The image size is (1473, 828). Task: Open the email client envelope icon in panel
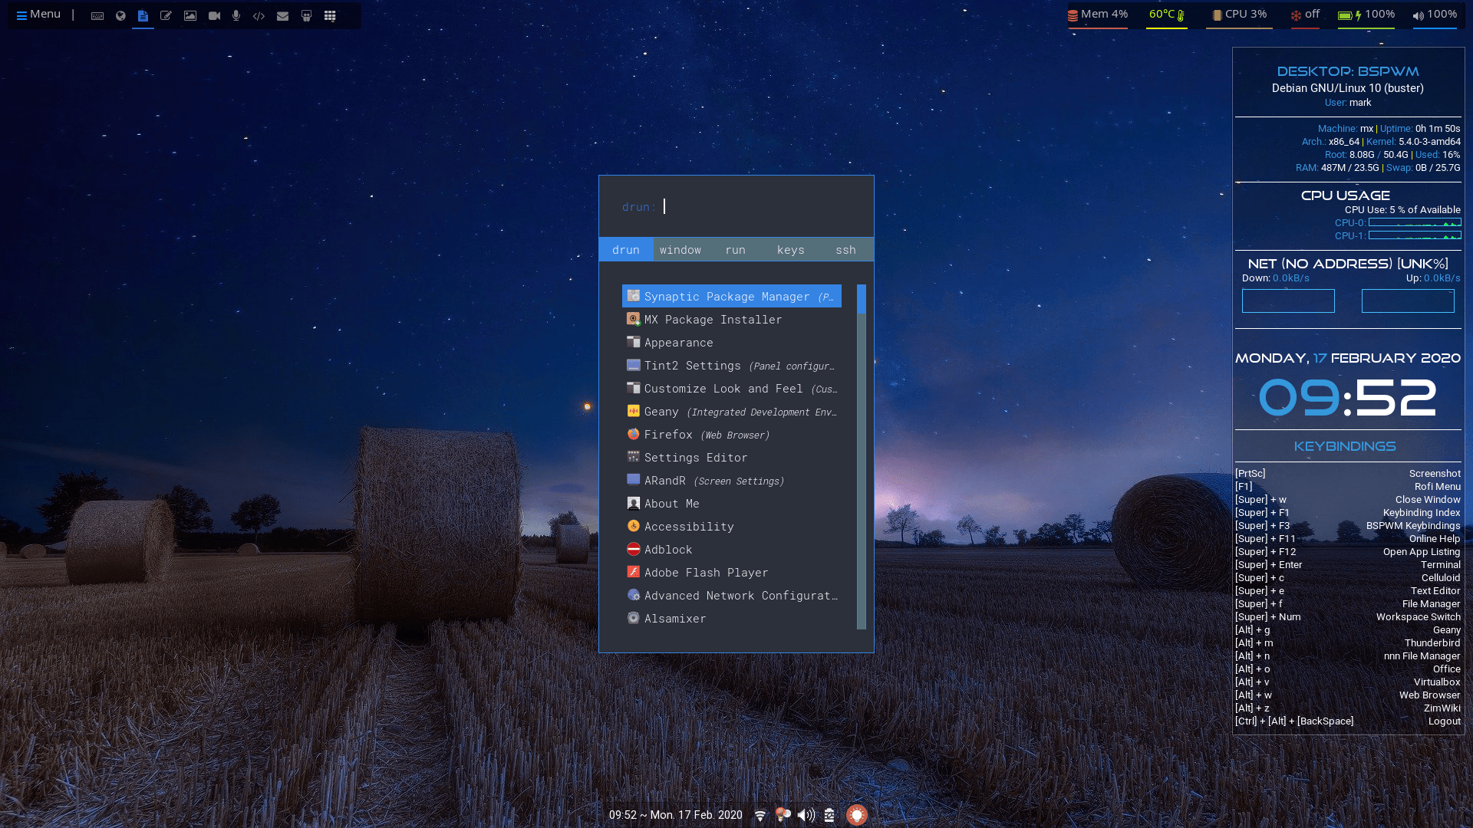[x=282, y=15]
